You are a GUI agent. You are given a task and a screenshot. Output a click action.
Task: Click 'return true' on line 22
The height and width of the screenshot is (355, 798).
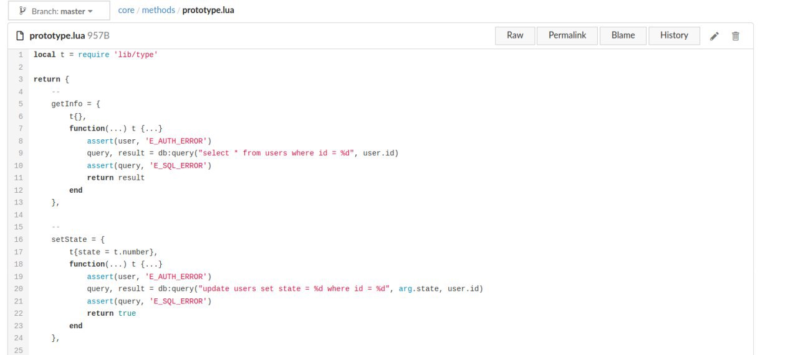[x=112, y=313]
